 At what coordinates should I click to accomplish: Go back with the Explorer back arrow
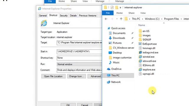pos(106,19)
